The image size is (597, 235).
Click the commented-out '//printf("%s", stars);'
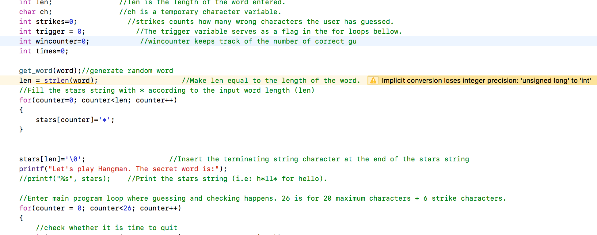coord(65,179)
